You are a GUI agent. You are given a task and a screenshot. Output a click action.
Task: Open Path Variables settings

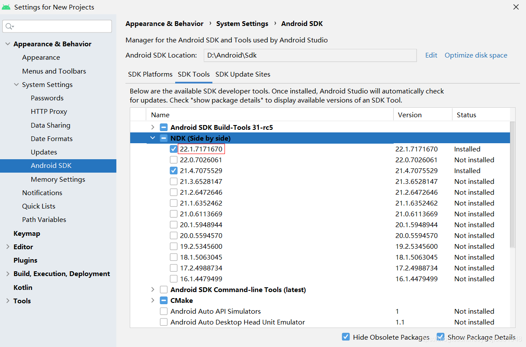coord(44,219)
